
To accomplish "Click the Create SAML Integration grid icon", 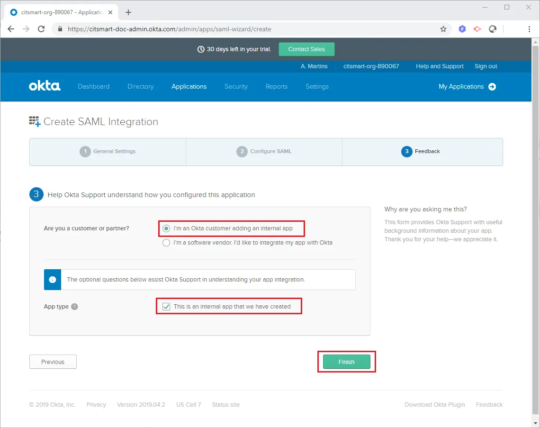I will click(35, 121).
